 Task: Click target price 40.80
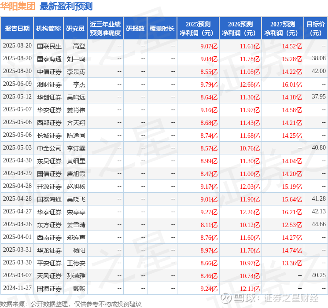click(319, 148)
